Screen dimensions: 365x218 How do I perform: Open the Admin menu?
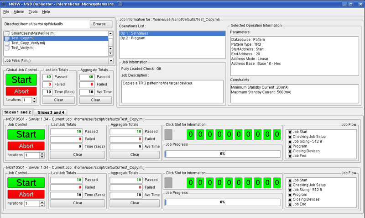pos(19,11)
